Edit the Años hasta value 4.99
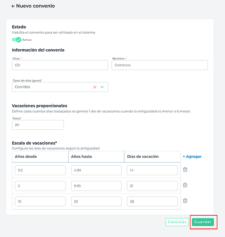The image size is (225, 237). [96, 170]
